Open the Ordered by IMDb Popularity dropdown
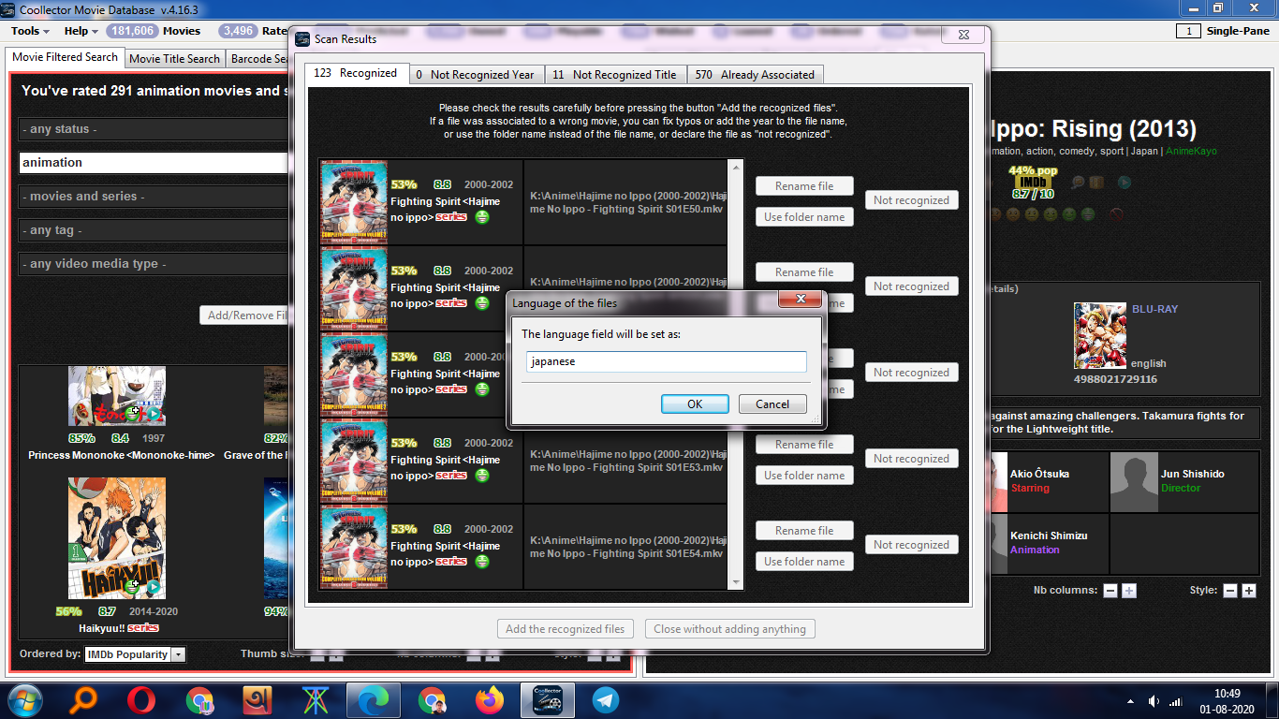This screenshot has height=719, width=1279. (x=135, y=654)
